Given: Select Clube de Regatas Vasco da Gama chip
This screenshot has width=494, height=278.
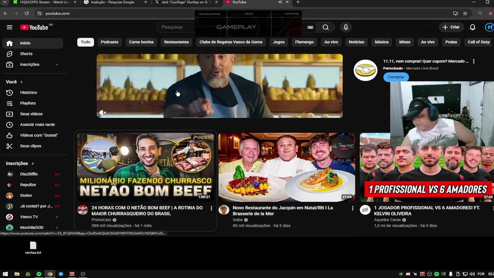Looking at the screenshot, I should point(231,42).
